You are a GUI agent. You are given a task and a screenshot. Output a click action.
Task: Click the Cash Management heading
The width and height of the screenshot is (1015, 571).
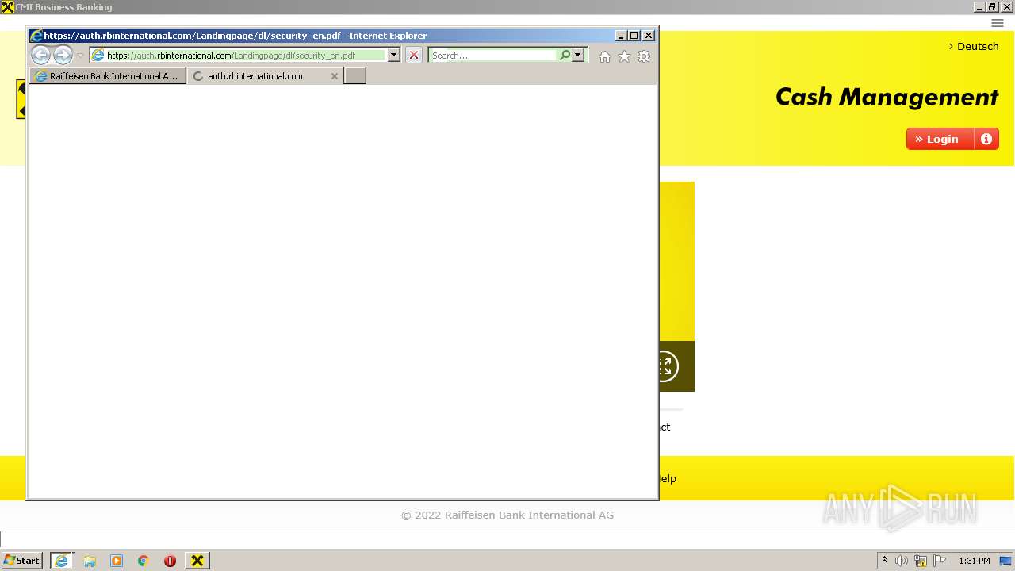[887, 97]
